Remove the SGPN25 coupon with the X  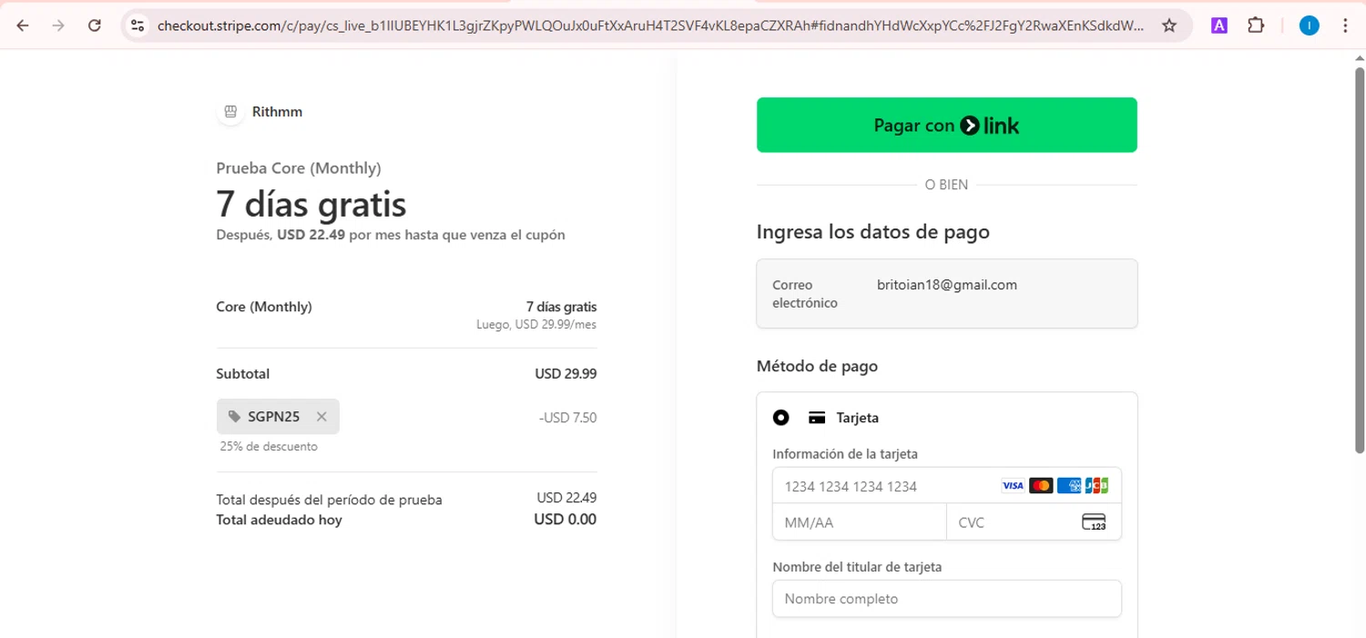[321, 417]
